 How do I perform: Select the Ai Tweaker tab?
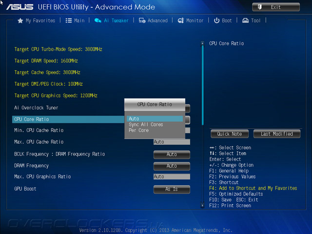click(x=112, y=20)
